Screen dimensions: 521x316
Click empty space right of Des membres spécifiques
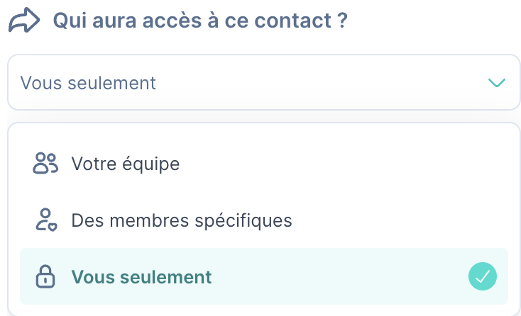pos(399,220)
